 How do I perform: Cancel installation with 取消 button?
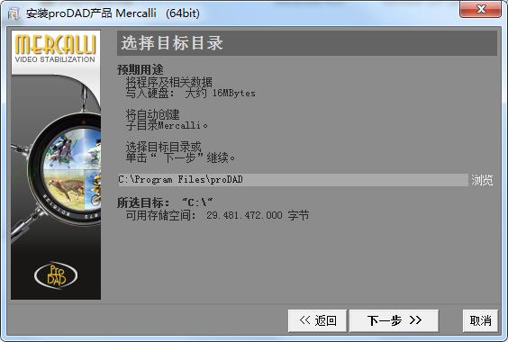pos(480,320)
